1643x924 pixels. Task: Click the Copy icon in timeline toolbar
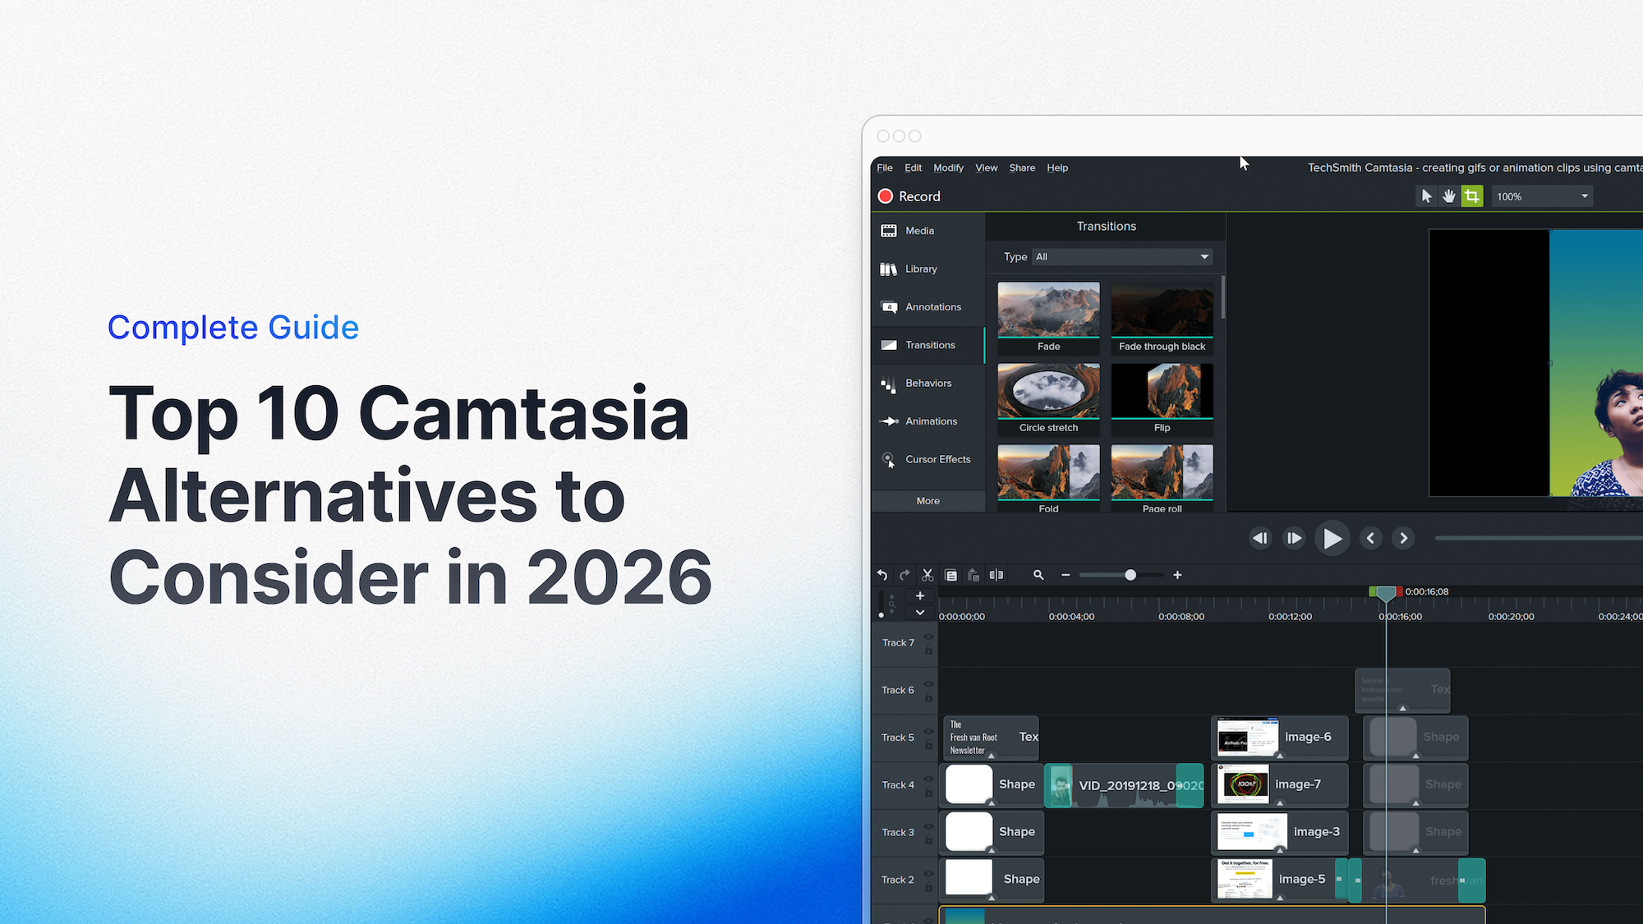click(950, 575)
